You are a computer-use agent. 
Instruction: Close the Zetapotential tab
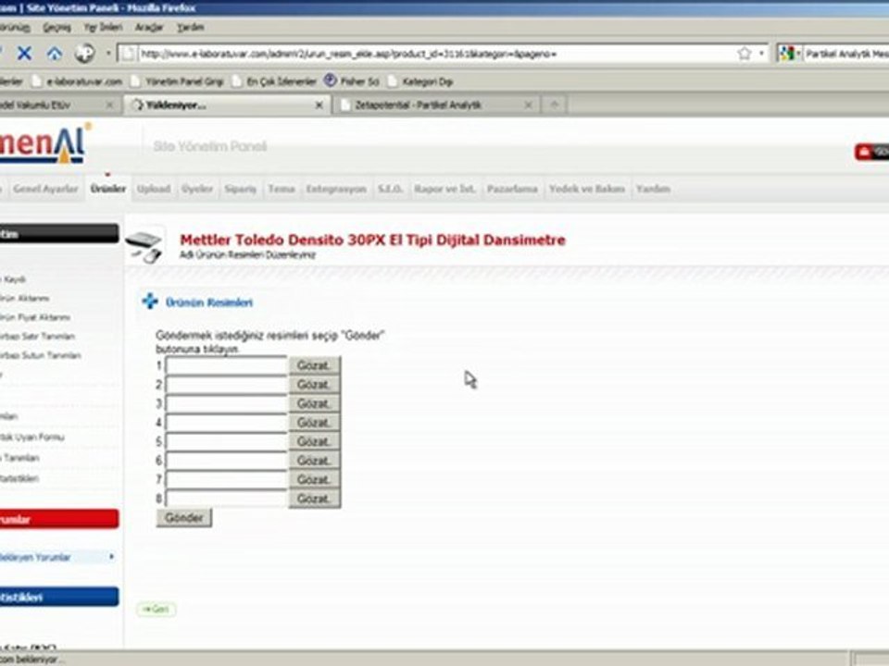[529, 105]
